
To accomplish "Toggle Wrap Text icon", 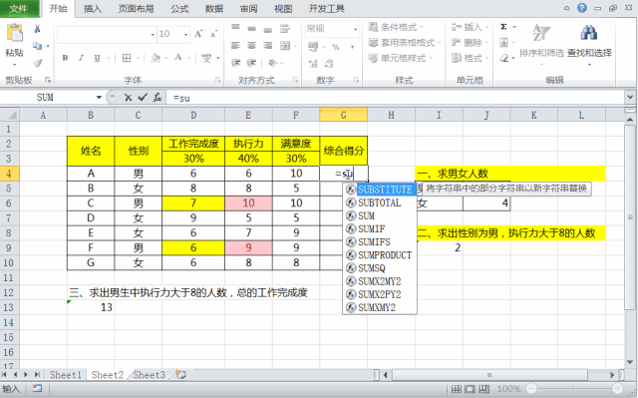I will coord(285,28).
